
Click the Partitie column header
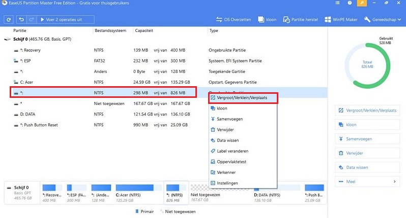[20, 30]
